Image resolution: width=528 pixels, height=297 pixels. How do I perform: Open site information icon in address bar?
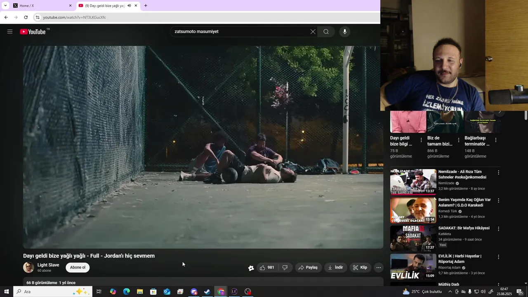(38, 17)
